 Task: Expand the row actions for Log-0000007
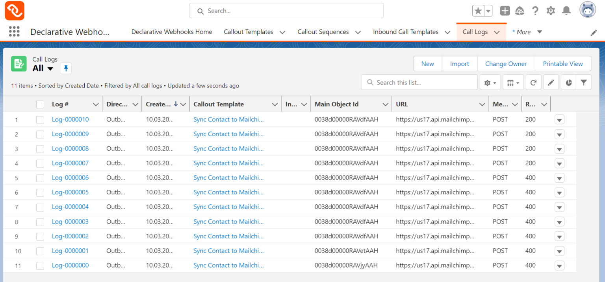(559, 163)
